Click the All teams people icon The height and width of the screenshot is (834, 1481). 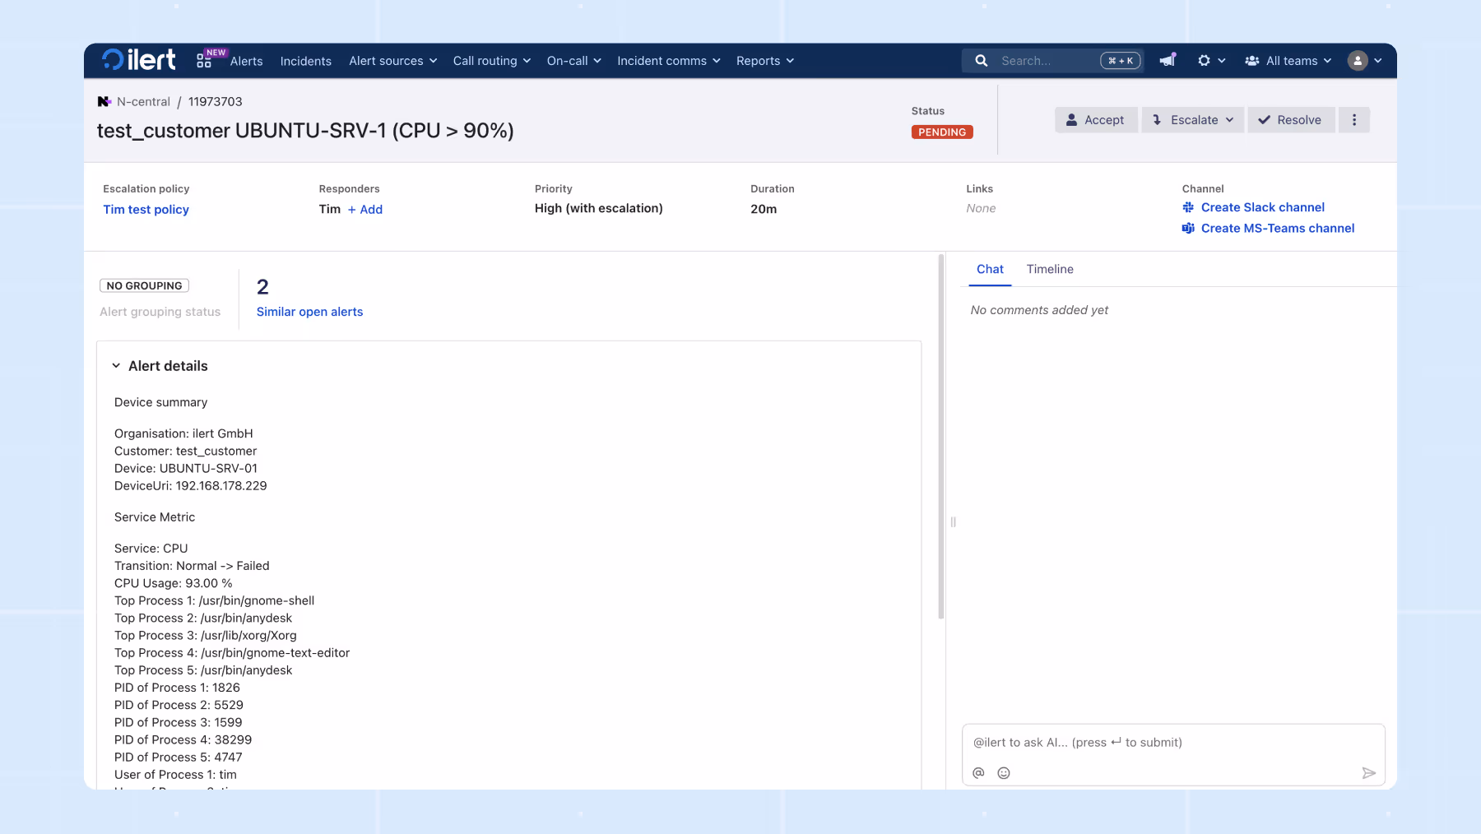(x=1252, y=61)
